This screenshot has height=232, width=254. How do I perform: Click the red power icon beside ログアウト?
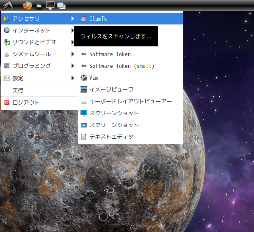pyautogui.click(x=7, y=103)
